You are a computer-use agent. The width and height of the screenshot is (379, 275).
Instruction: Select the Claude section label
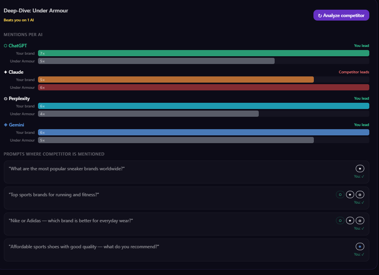click(16, 72)
